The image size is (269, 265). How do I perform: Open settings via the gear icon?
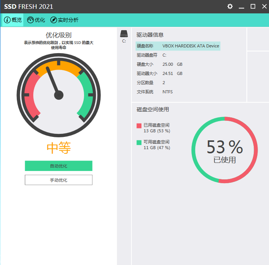click(230, 7)
